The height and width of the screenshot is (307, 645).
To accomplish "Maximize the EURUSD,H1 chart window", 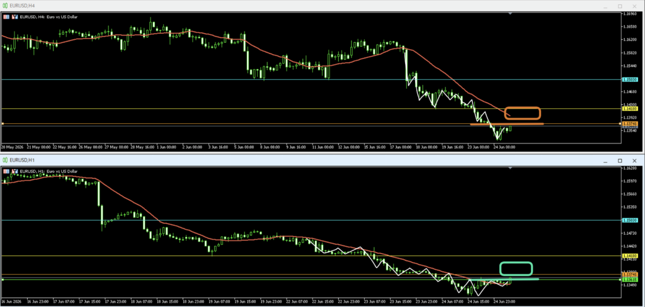I will (x=620, y=160).
